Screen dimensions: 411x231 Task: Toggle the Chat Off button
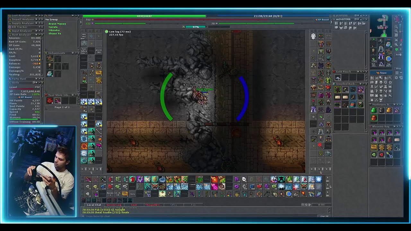pyautogui.click(x=324, y=216)
